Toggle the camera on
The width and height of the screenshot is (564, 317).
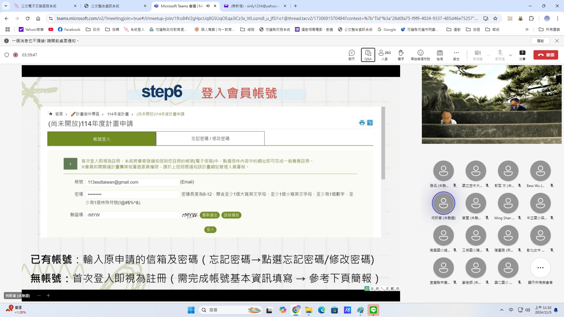[x=478, y=55]
